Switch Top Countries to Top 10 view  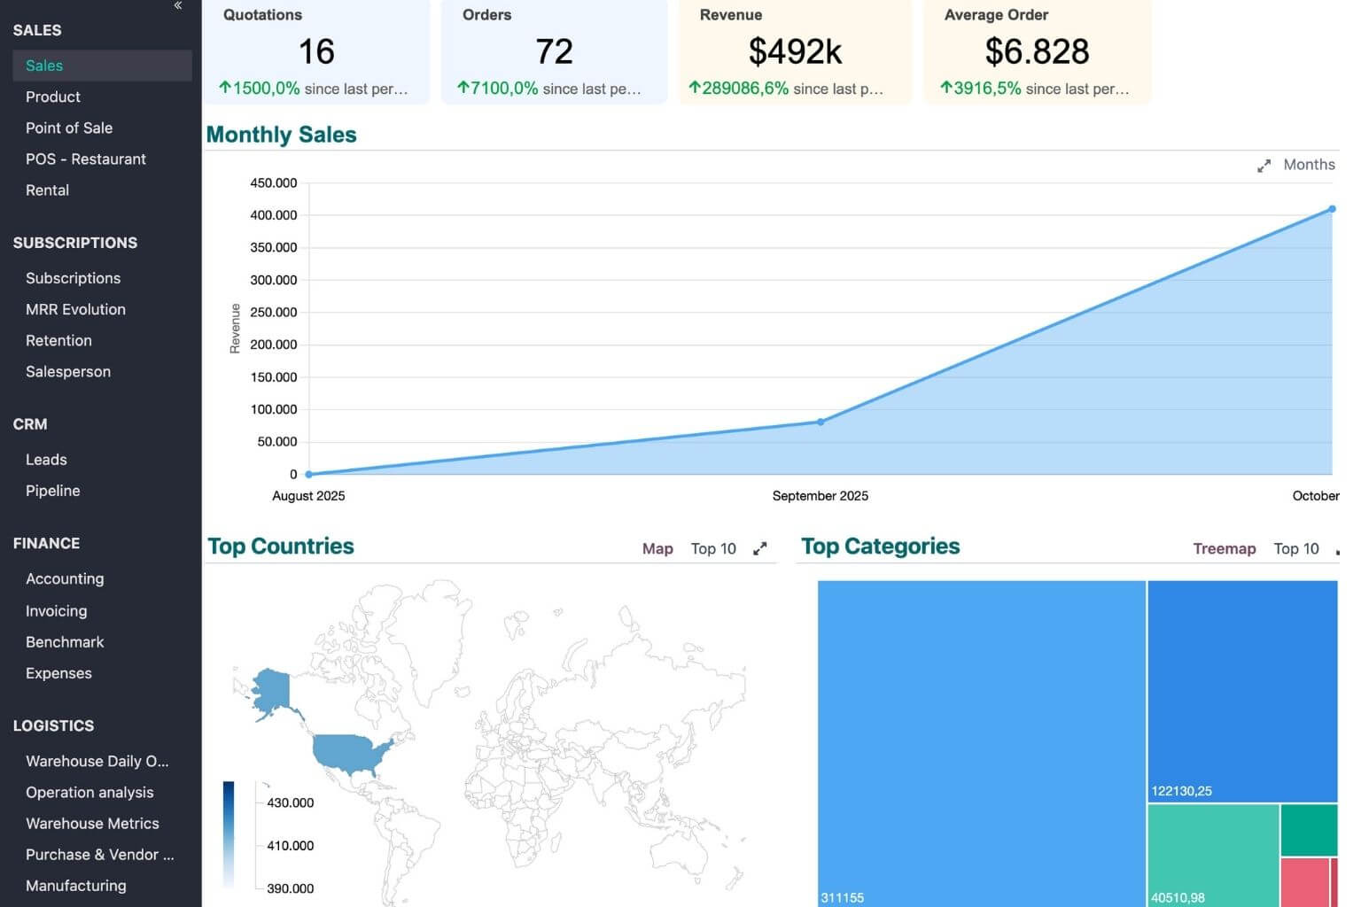tap(712, 549)
